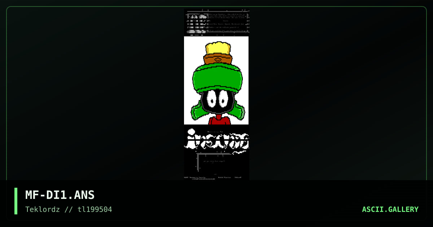Visit the ASCII.GALLERY link

(x=390, y=209)
